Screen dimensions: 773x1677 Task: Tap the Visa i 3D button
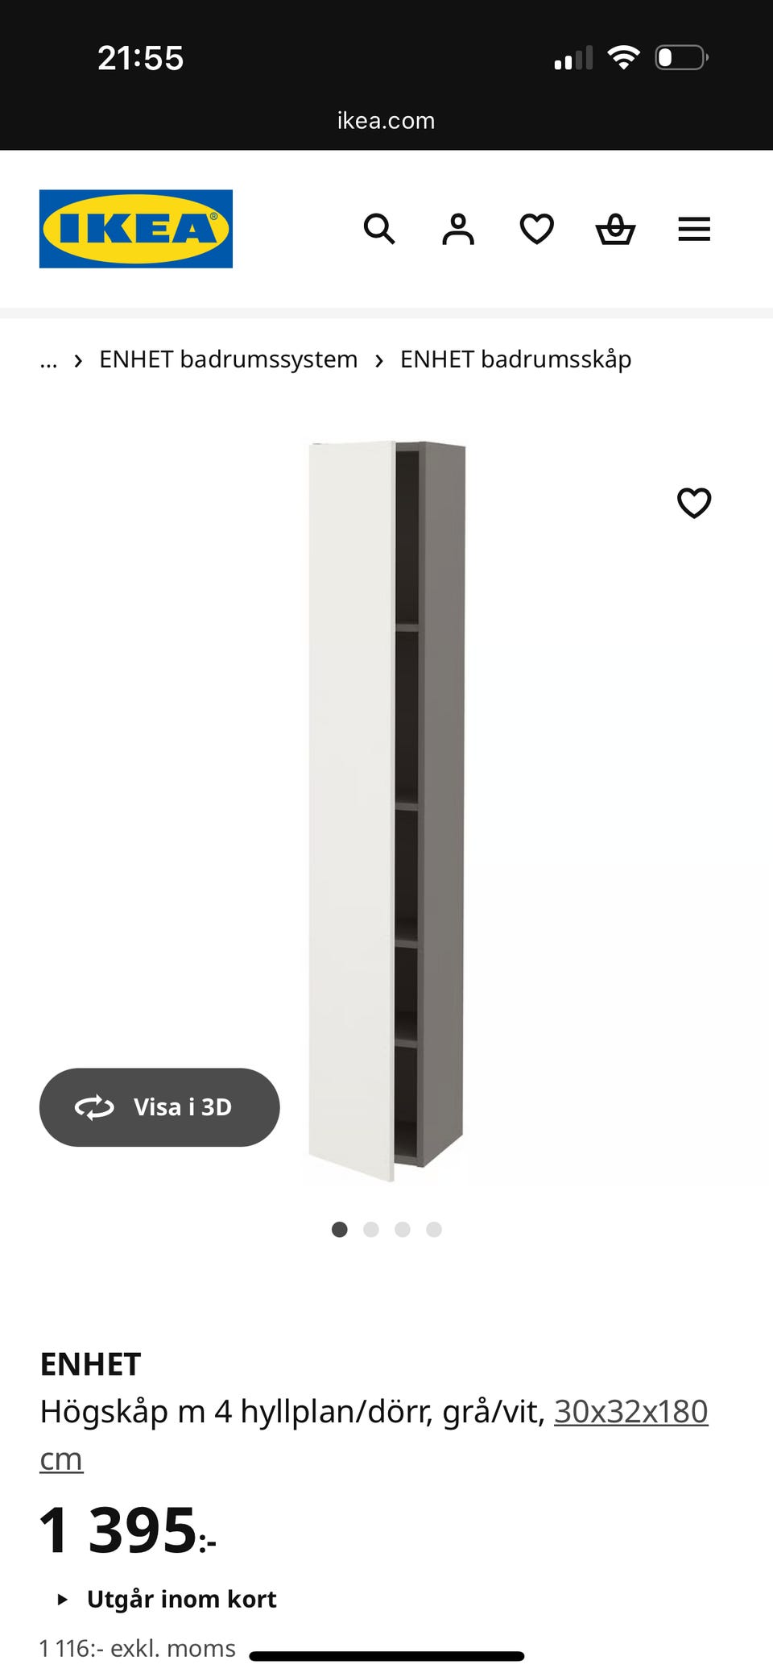click(x=159, y=1107)
